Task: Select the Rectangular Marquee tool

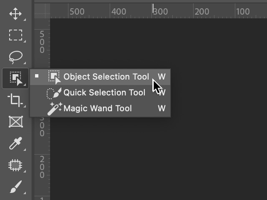Action: (15, 35)
